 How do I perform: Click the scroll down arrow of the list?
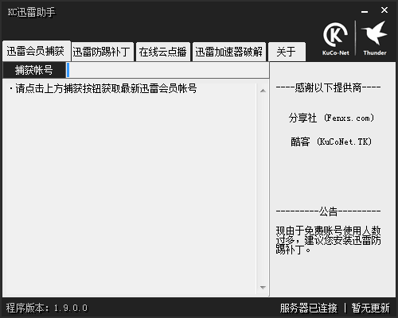click(263, 288)
